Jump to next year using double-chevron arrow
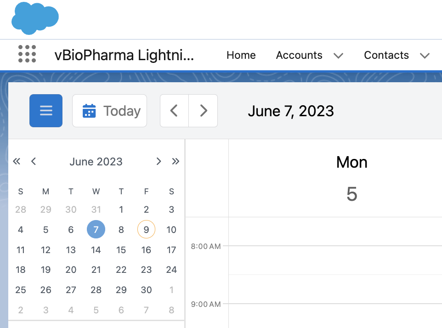 (176, 161)
